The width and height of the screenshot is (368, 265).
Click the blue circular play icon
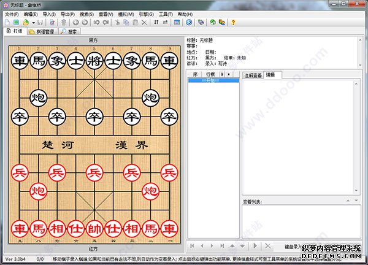(189, 22)
